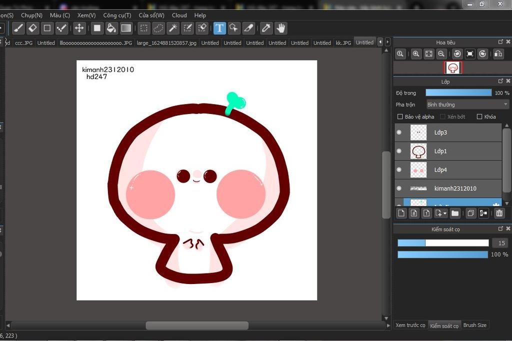Image resolution: width=512 pixels, height=341 pixels.
Task: Undock the Kiểm soát cọ panel
Action: click(x=500, y=228)
